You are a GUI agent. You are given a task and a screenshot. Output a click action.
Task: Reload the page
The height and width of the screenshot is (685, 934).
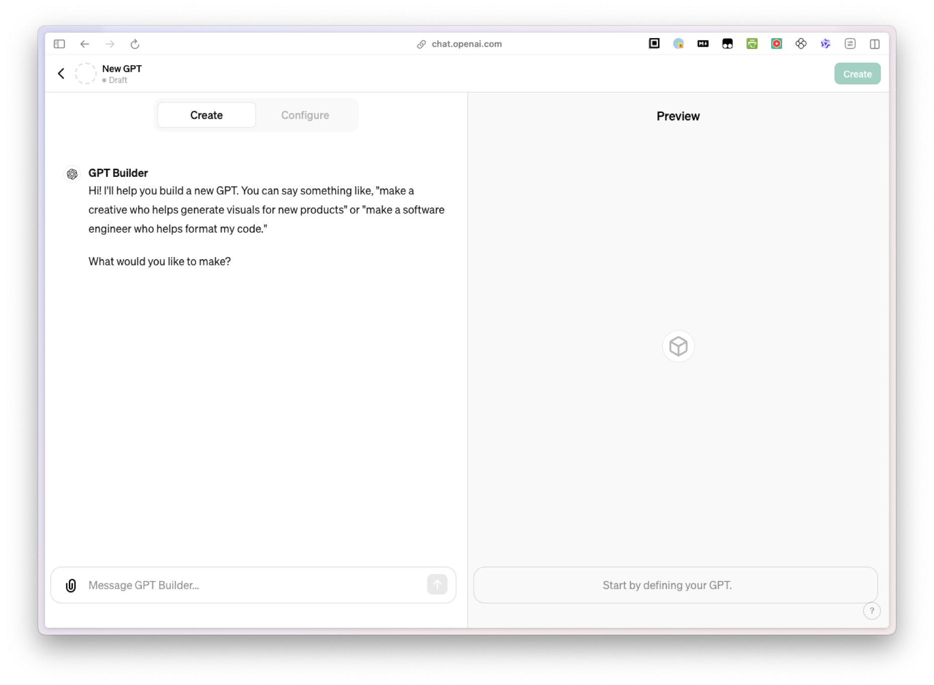pyautogui.click(x=135, y=44)
